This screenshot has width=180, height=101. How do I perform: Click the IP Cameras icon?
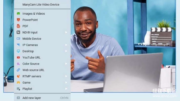[18, 45]
